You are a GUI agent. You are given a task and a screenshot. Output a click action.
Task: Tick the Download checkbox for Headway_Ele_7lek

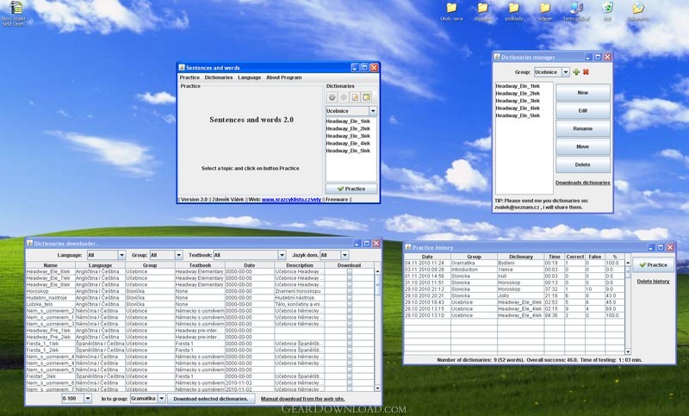tap(350, 278)
